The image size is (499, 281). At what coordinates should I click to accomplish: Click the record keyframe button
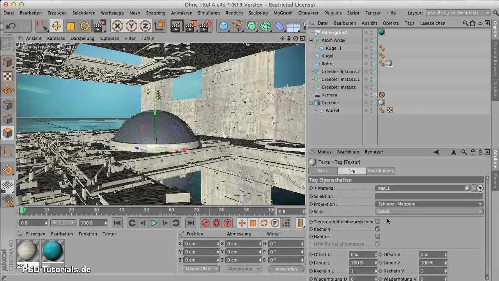click(206, 223)
